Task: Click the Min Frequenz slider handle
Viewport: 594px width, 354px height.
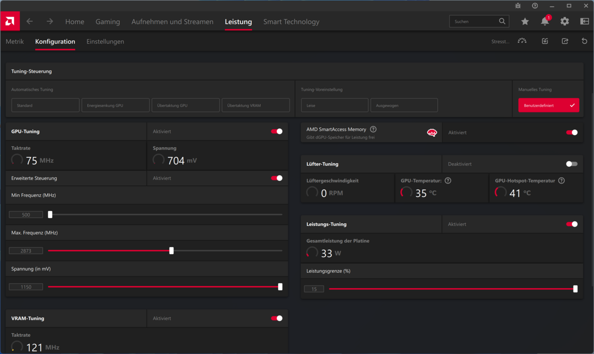Action: 50,215
